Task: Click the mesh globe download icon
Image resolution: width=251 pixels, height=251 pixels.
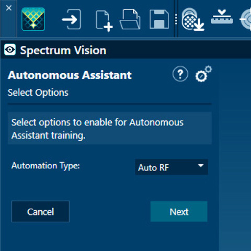Action: 192,19
